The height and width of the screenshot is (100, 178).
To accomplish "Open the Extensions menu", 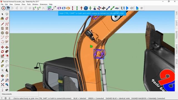I will (x=44, y=4).
